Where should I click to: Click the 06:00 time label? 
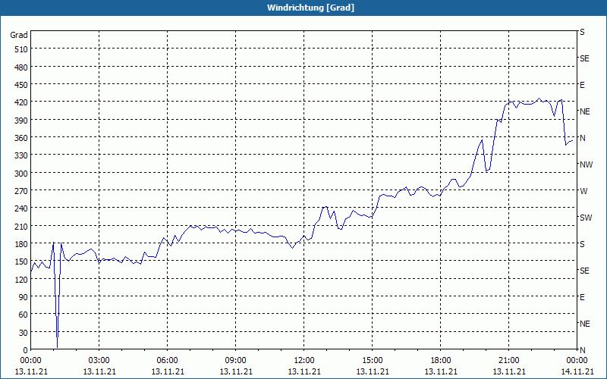167,361
